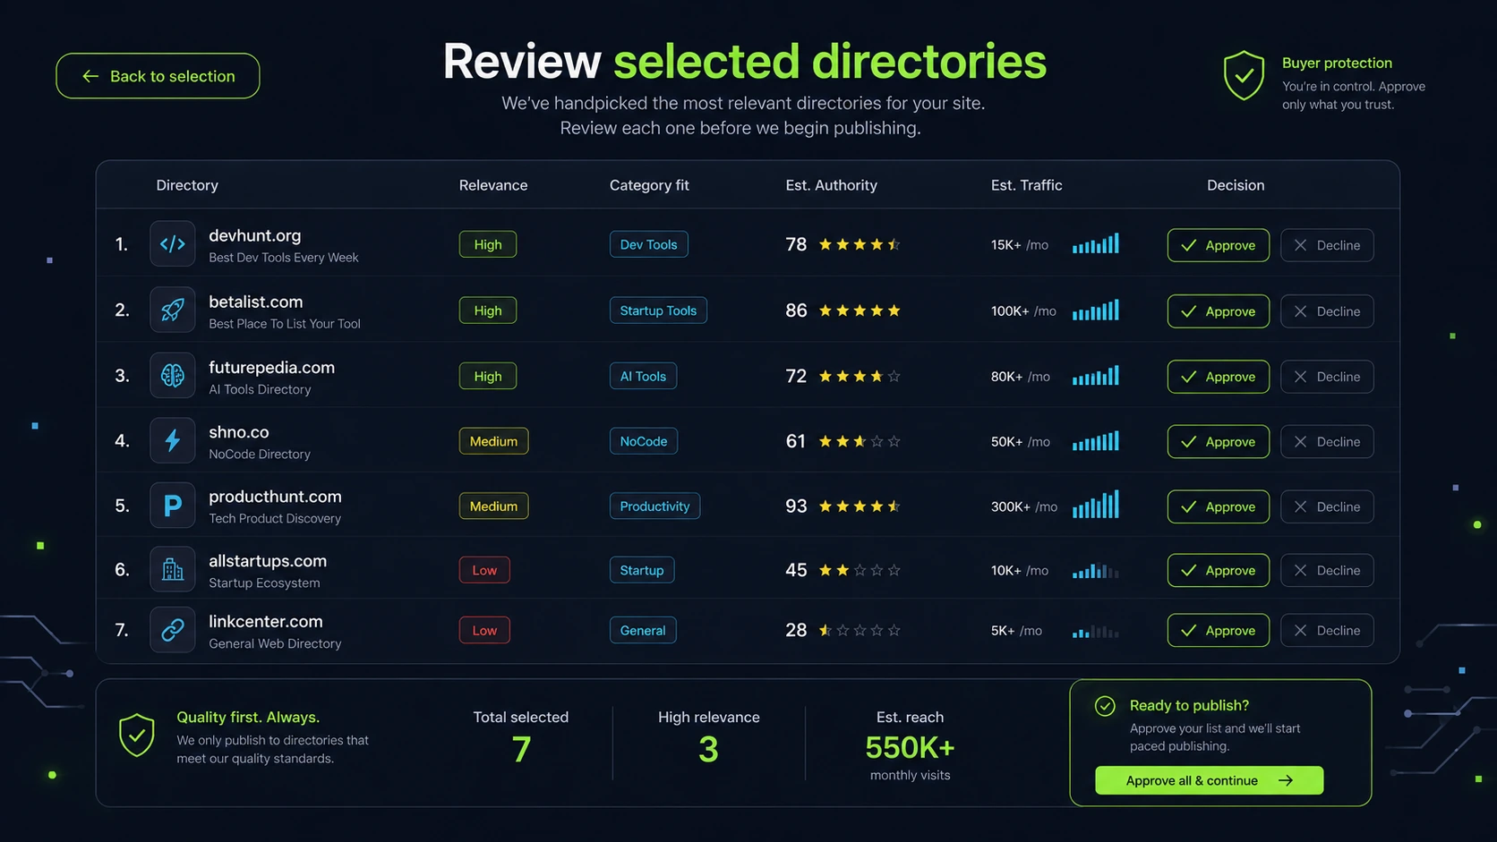
Task: Click the betalist.com rocket icon
Action: pyautogui.click(x=173, y=310)
